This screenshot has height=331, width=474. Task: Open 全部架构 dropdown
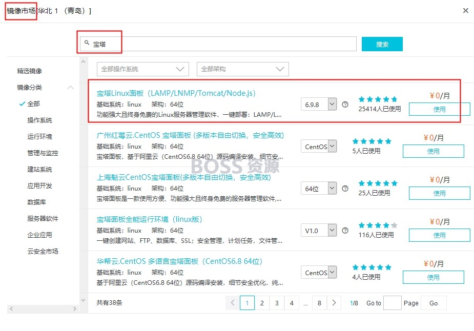[x=243, y=69]
